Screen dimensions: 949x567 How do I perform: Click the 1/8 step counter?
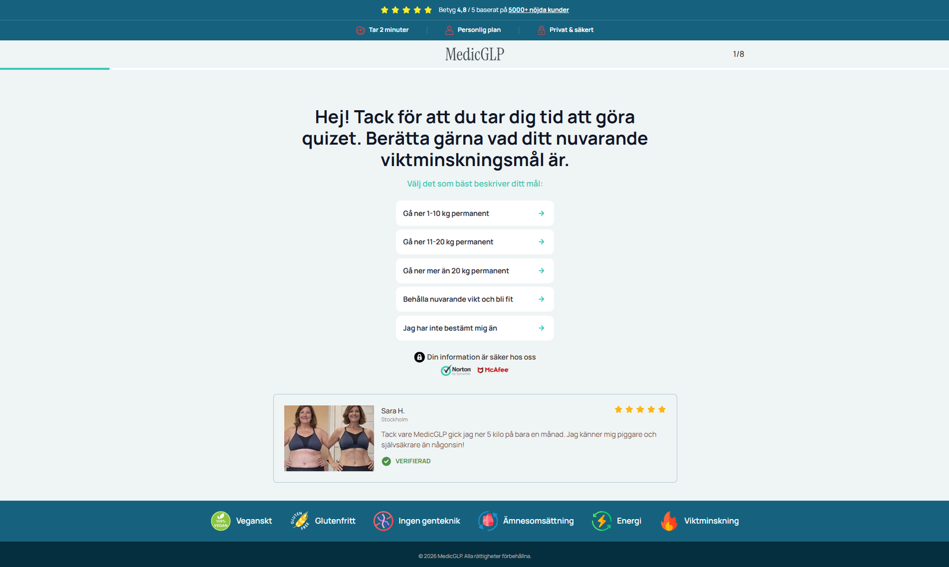click(738, 54)
